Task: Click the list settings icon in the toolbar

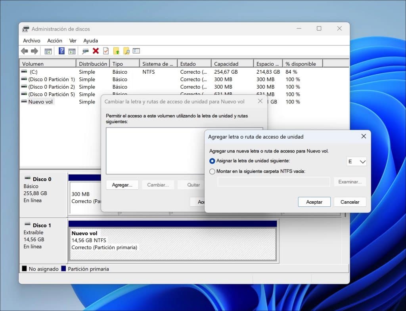Action: (x=136, y=51)
